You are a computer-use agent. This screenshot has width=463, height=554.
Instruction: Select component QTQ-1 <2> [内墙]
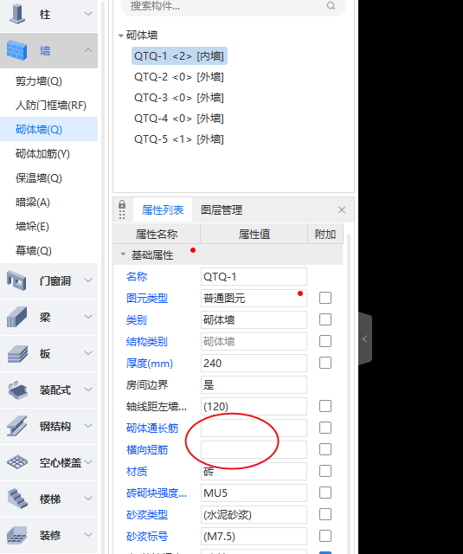point(179,55)
